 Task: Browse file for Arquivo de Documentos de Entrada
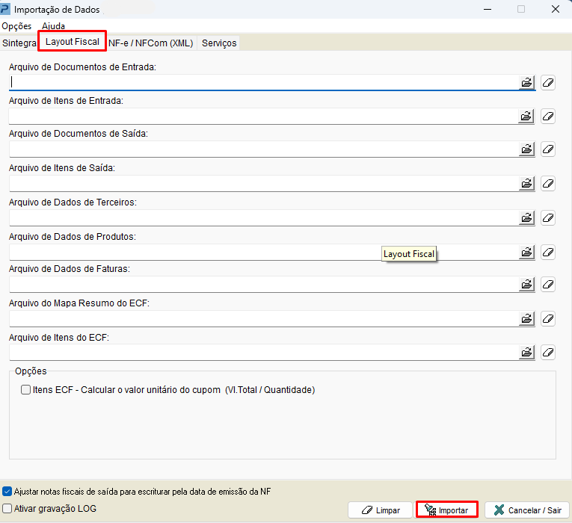[527, 82]
